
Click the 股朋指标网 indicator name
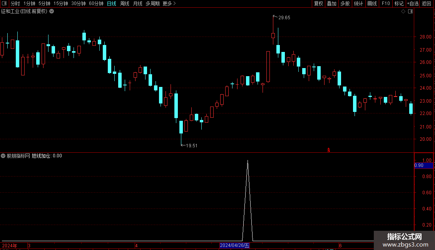[x=18, y=156]
